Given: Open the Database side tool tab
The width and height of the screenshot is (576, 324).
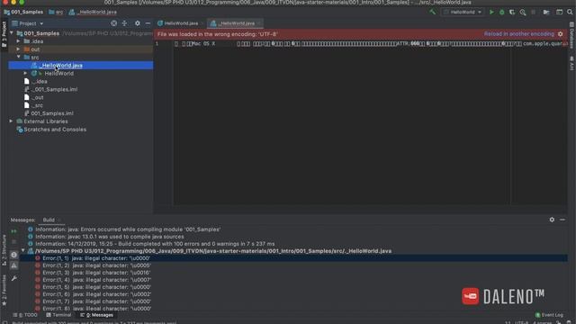Looking at the screenshot, I should pyautogui.click(x=572, y=35).
